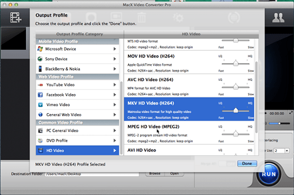
Task: Adjust MPEG HD Video quality slider
Action: point(236,134)
